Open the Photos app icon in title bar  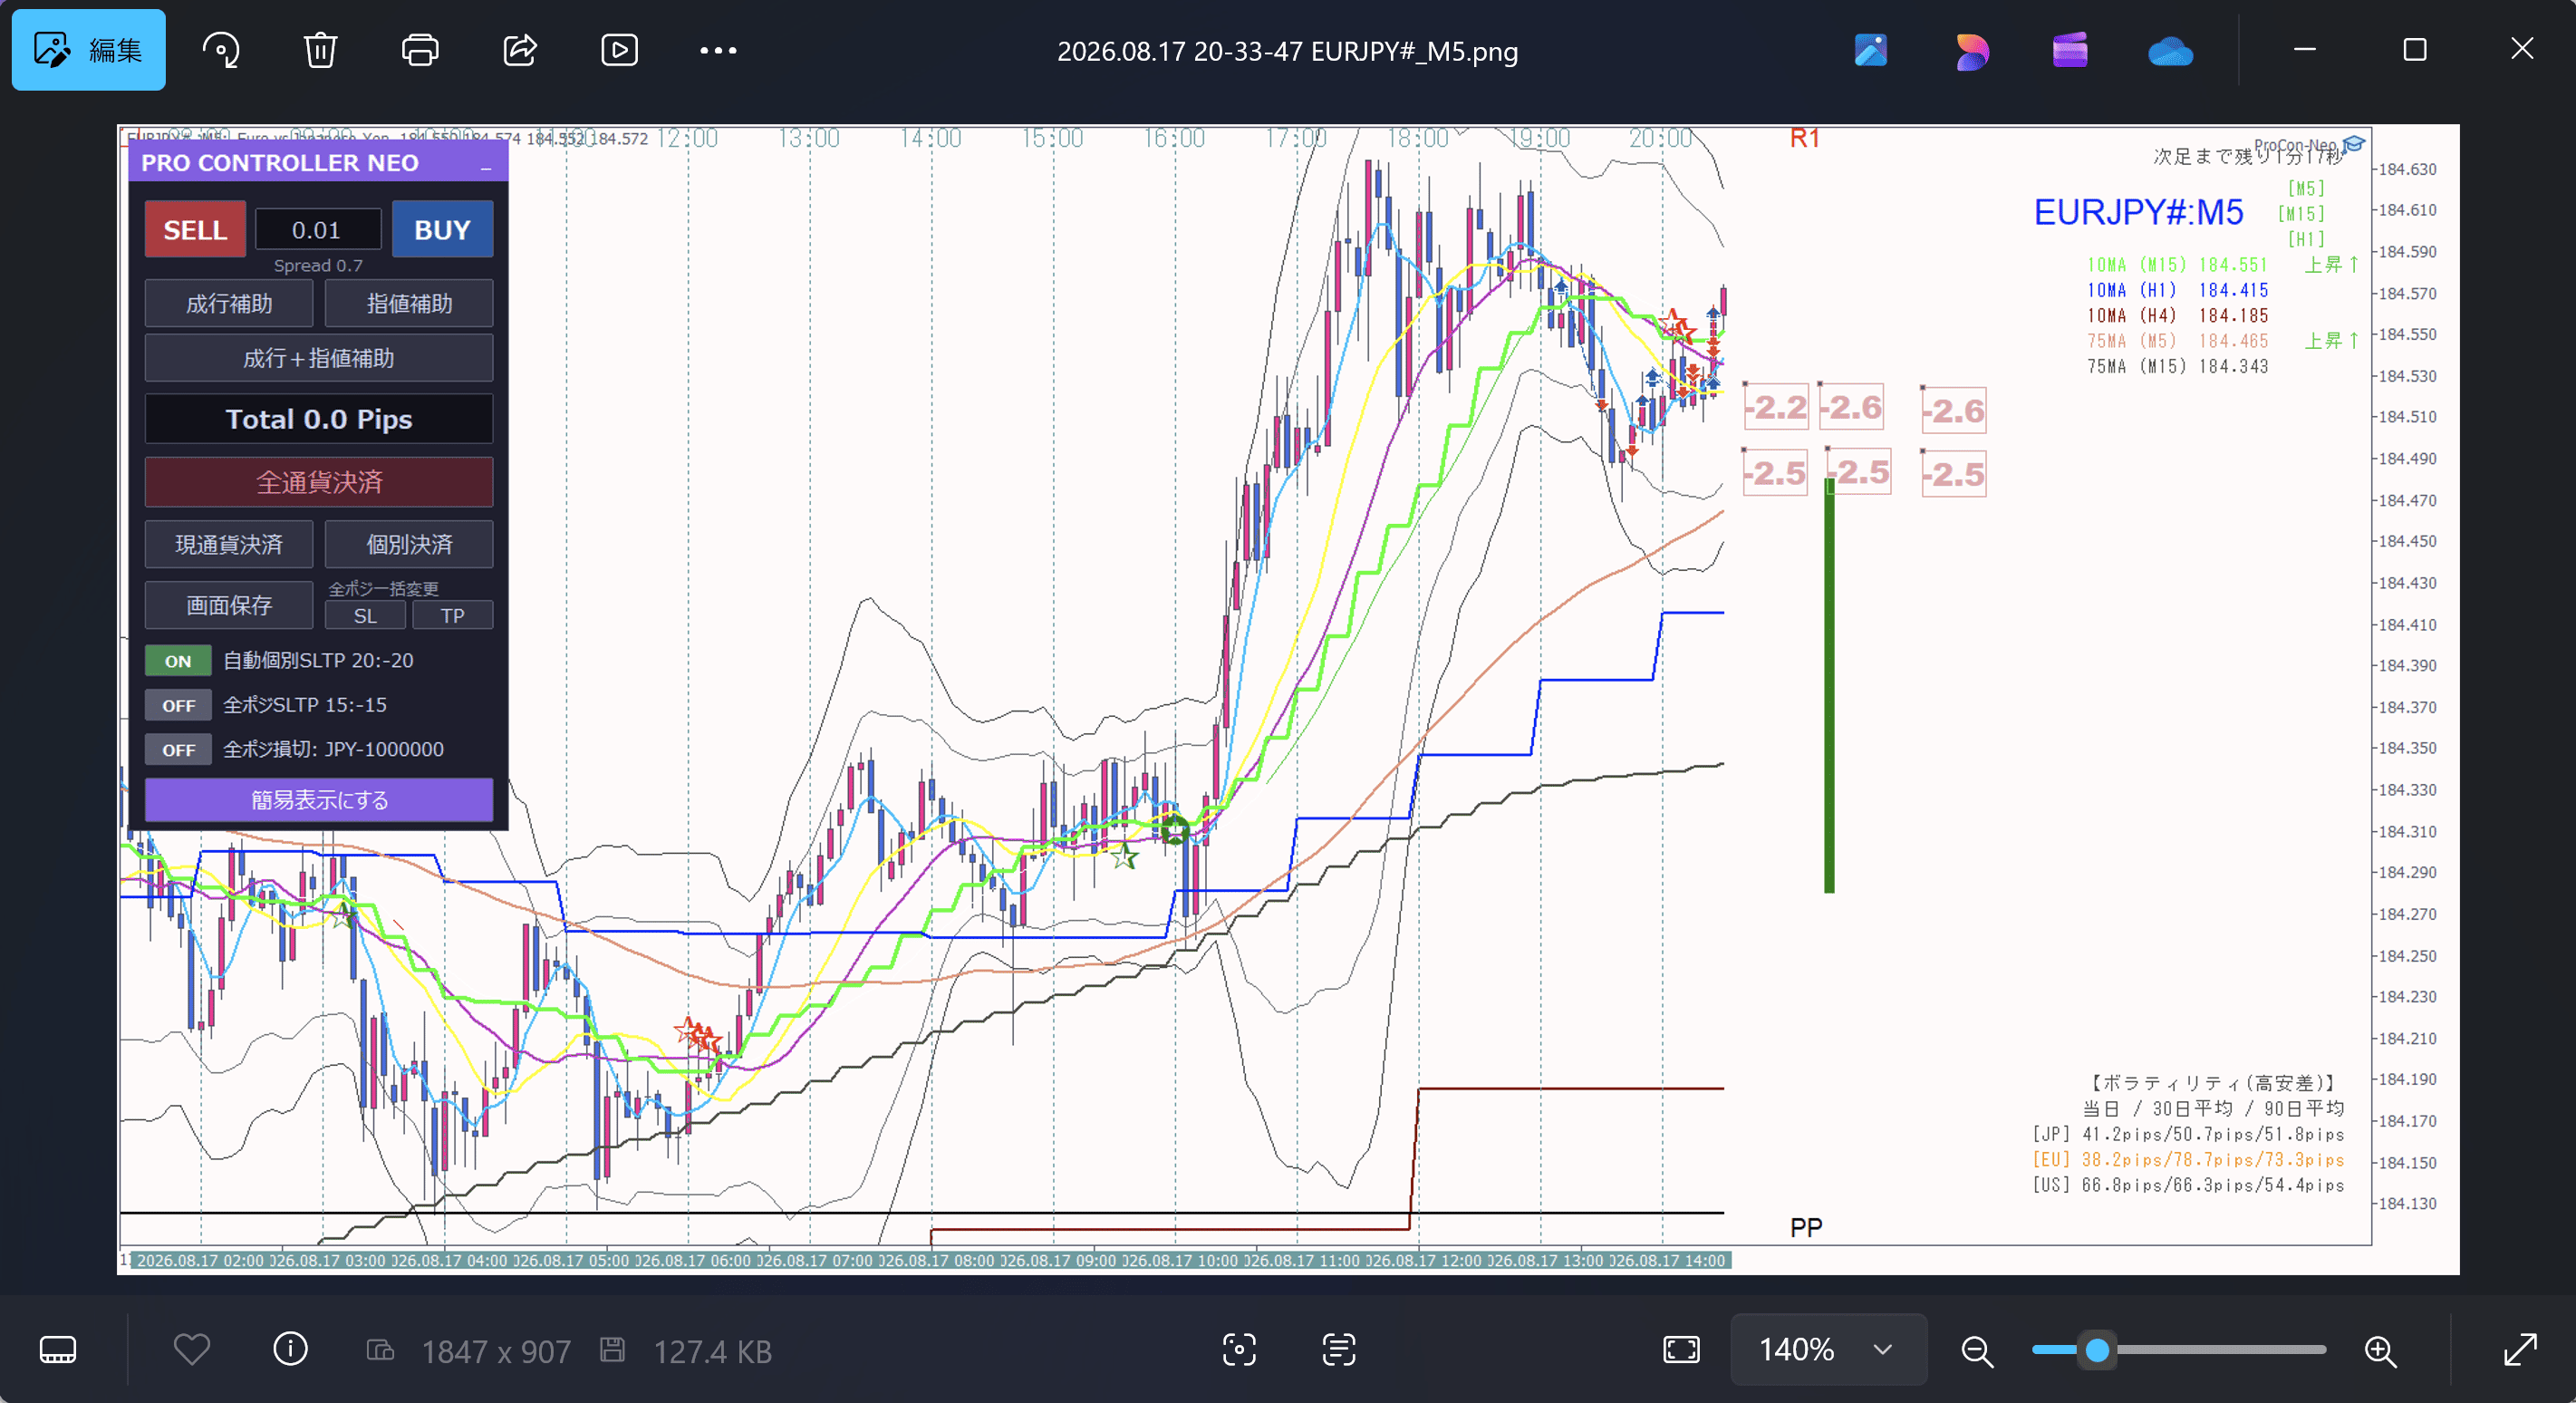point(1871,50)
